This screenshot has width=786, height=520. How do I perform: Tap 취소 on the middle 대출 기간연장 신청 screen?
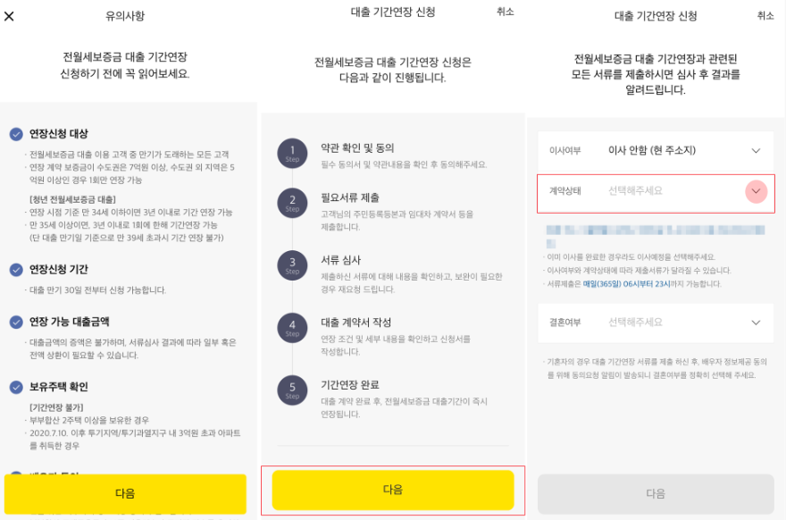tap(506, 13)
